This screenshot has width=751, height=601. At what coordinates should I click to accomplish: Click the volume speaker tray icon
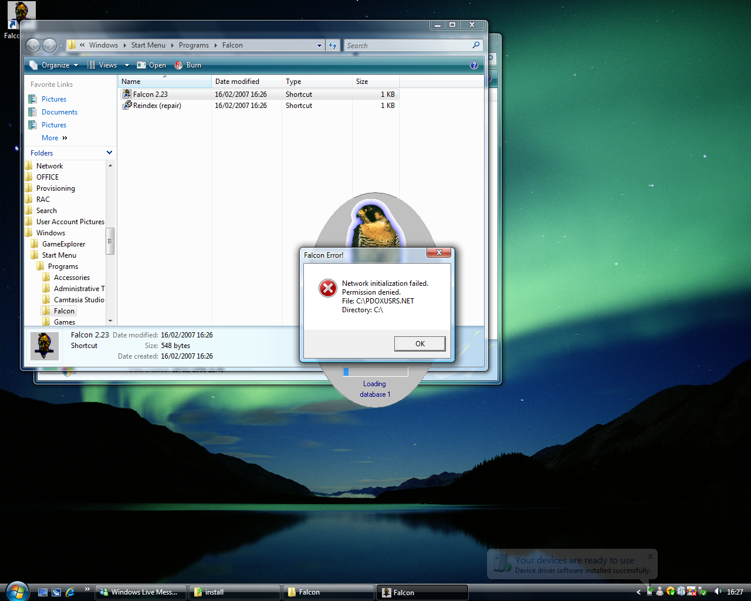[717, 592]
